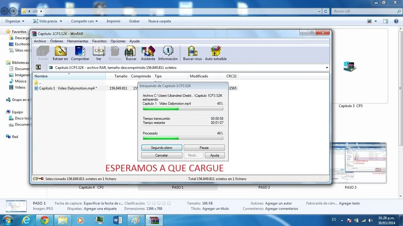This screenshot has width=403, height=226.
Task: Sort by the Comprimido column header
Action: [141, 76]
